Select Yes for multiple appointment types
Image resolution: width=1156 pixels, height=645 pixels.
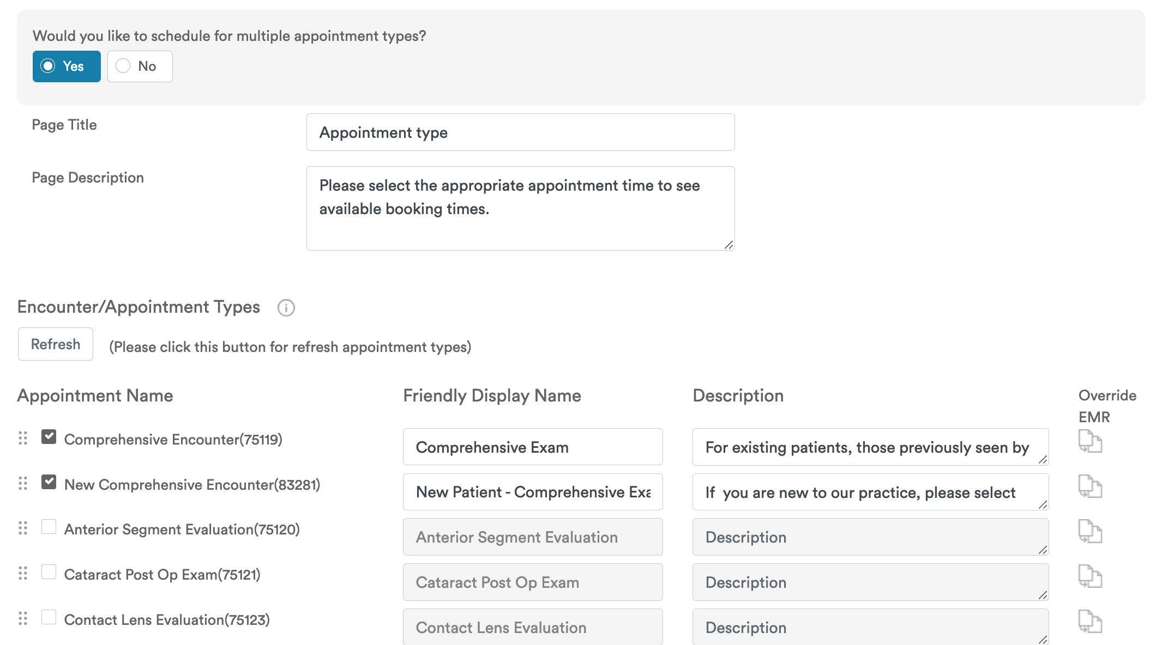(x=67, y=66)
